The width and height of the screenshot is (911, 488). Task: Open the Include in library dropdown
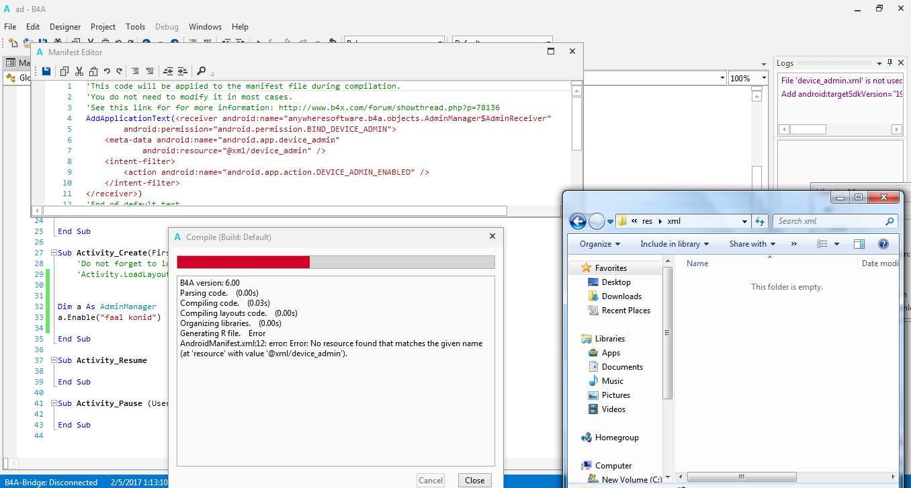[x=674, y=244]
